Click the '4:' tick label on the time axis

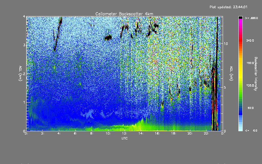[59, 133]
